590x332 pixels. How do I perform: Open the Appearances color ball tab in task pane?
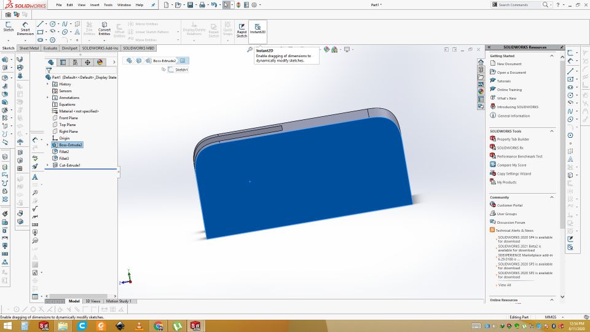pos(481,91)
